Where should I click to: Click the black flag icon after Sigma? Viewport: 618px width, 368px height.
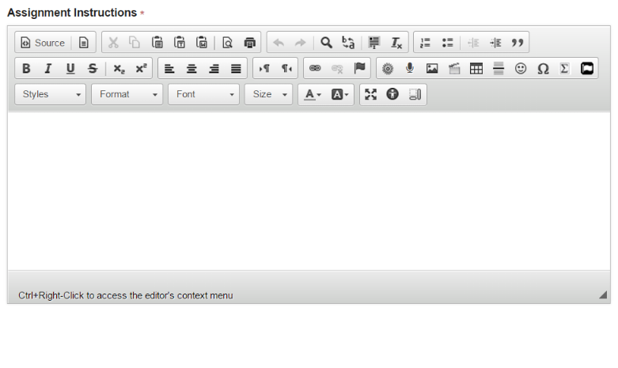(587, 69)
